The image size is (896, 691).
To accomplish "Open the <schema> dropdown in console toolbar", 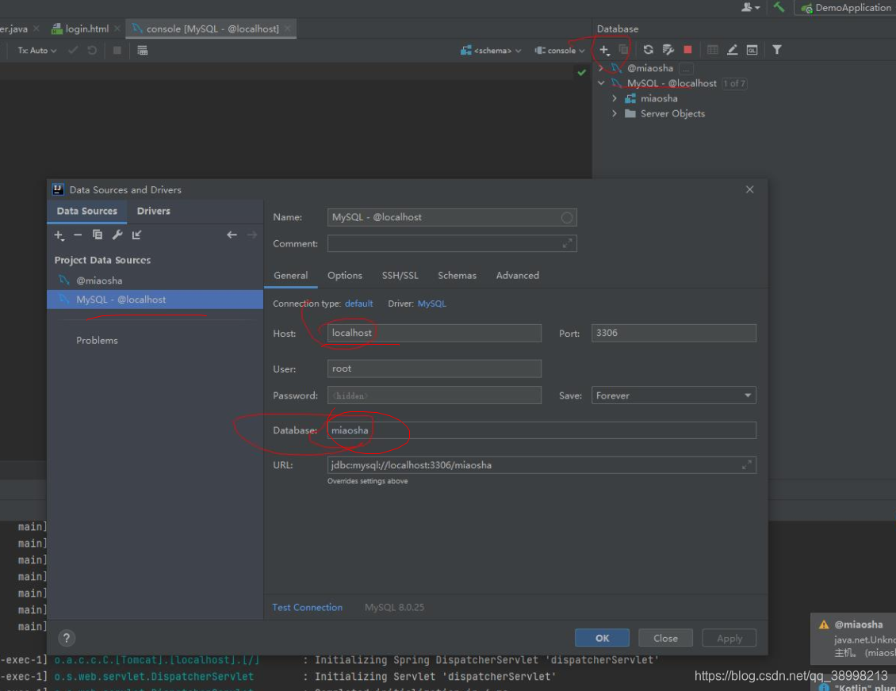I will click(x=491, y=50).
